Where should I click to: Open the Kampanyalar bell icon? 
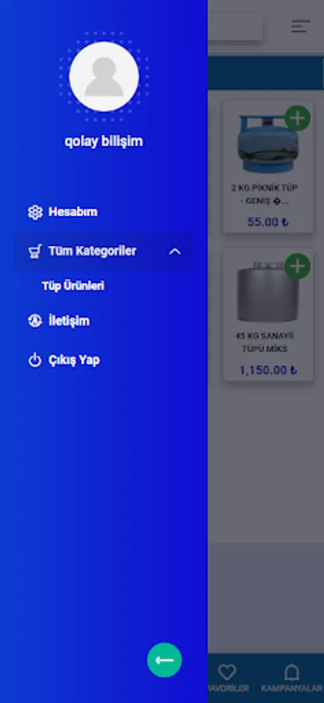pos(292,672)
